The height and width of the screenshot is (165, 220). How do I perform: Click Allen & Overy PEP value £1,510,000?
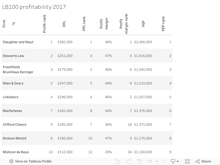click(143, 83)
